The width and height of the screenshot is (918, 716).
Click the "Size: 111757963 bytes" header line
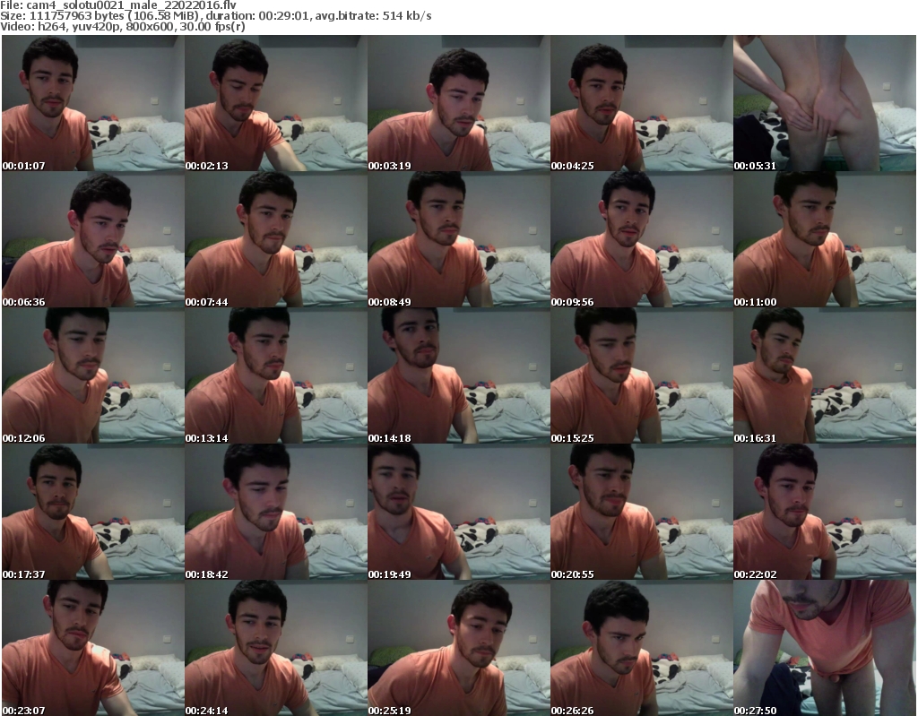click(x=216, y=16)
